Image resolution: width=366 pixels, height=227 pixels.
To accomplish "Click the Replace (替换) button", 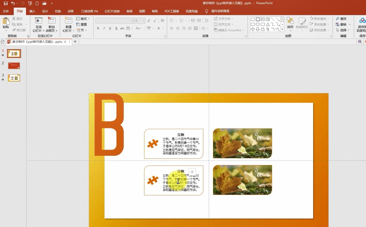I will pos(342,24).
